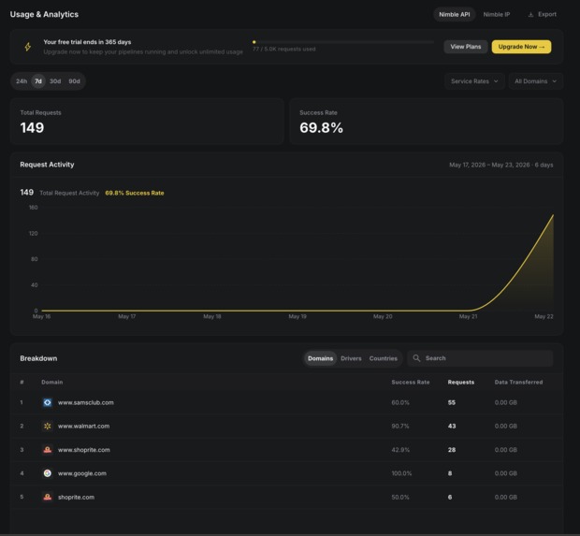Click the Total Requests 149 card
The image size is (580, 536).
click(x=147, y=122)
